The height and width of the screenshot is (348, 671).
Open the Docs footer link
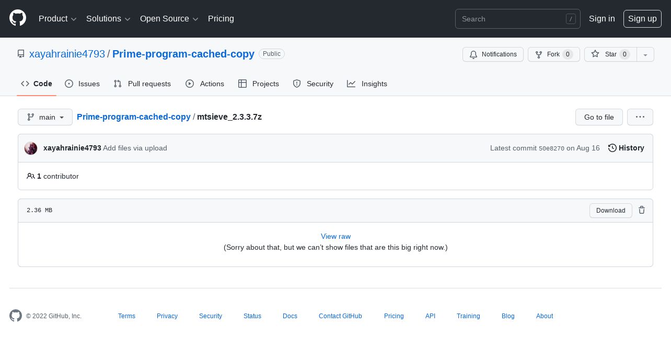(x=290, y=316)
